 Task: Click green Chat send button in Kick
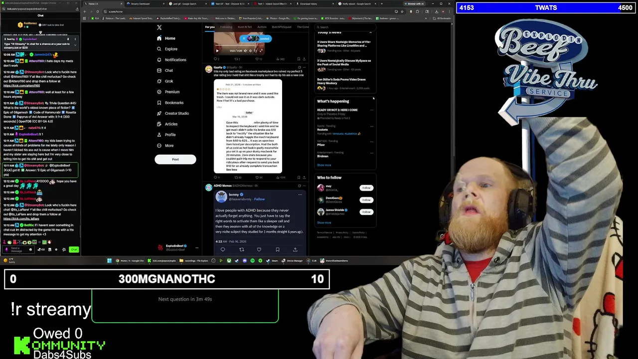[x=74, y=250]
